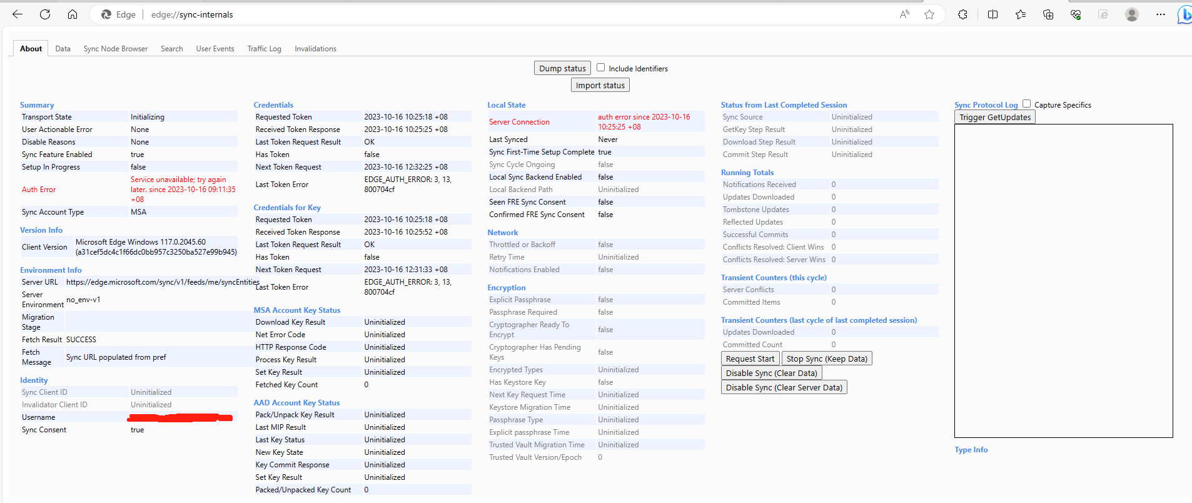Click the Request Start button
This screenshot has width=1192, height=503.
(750, 358)
